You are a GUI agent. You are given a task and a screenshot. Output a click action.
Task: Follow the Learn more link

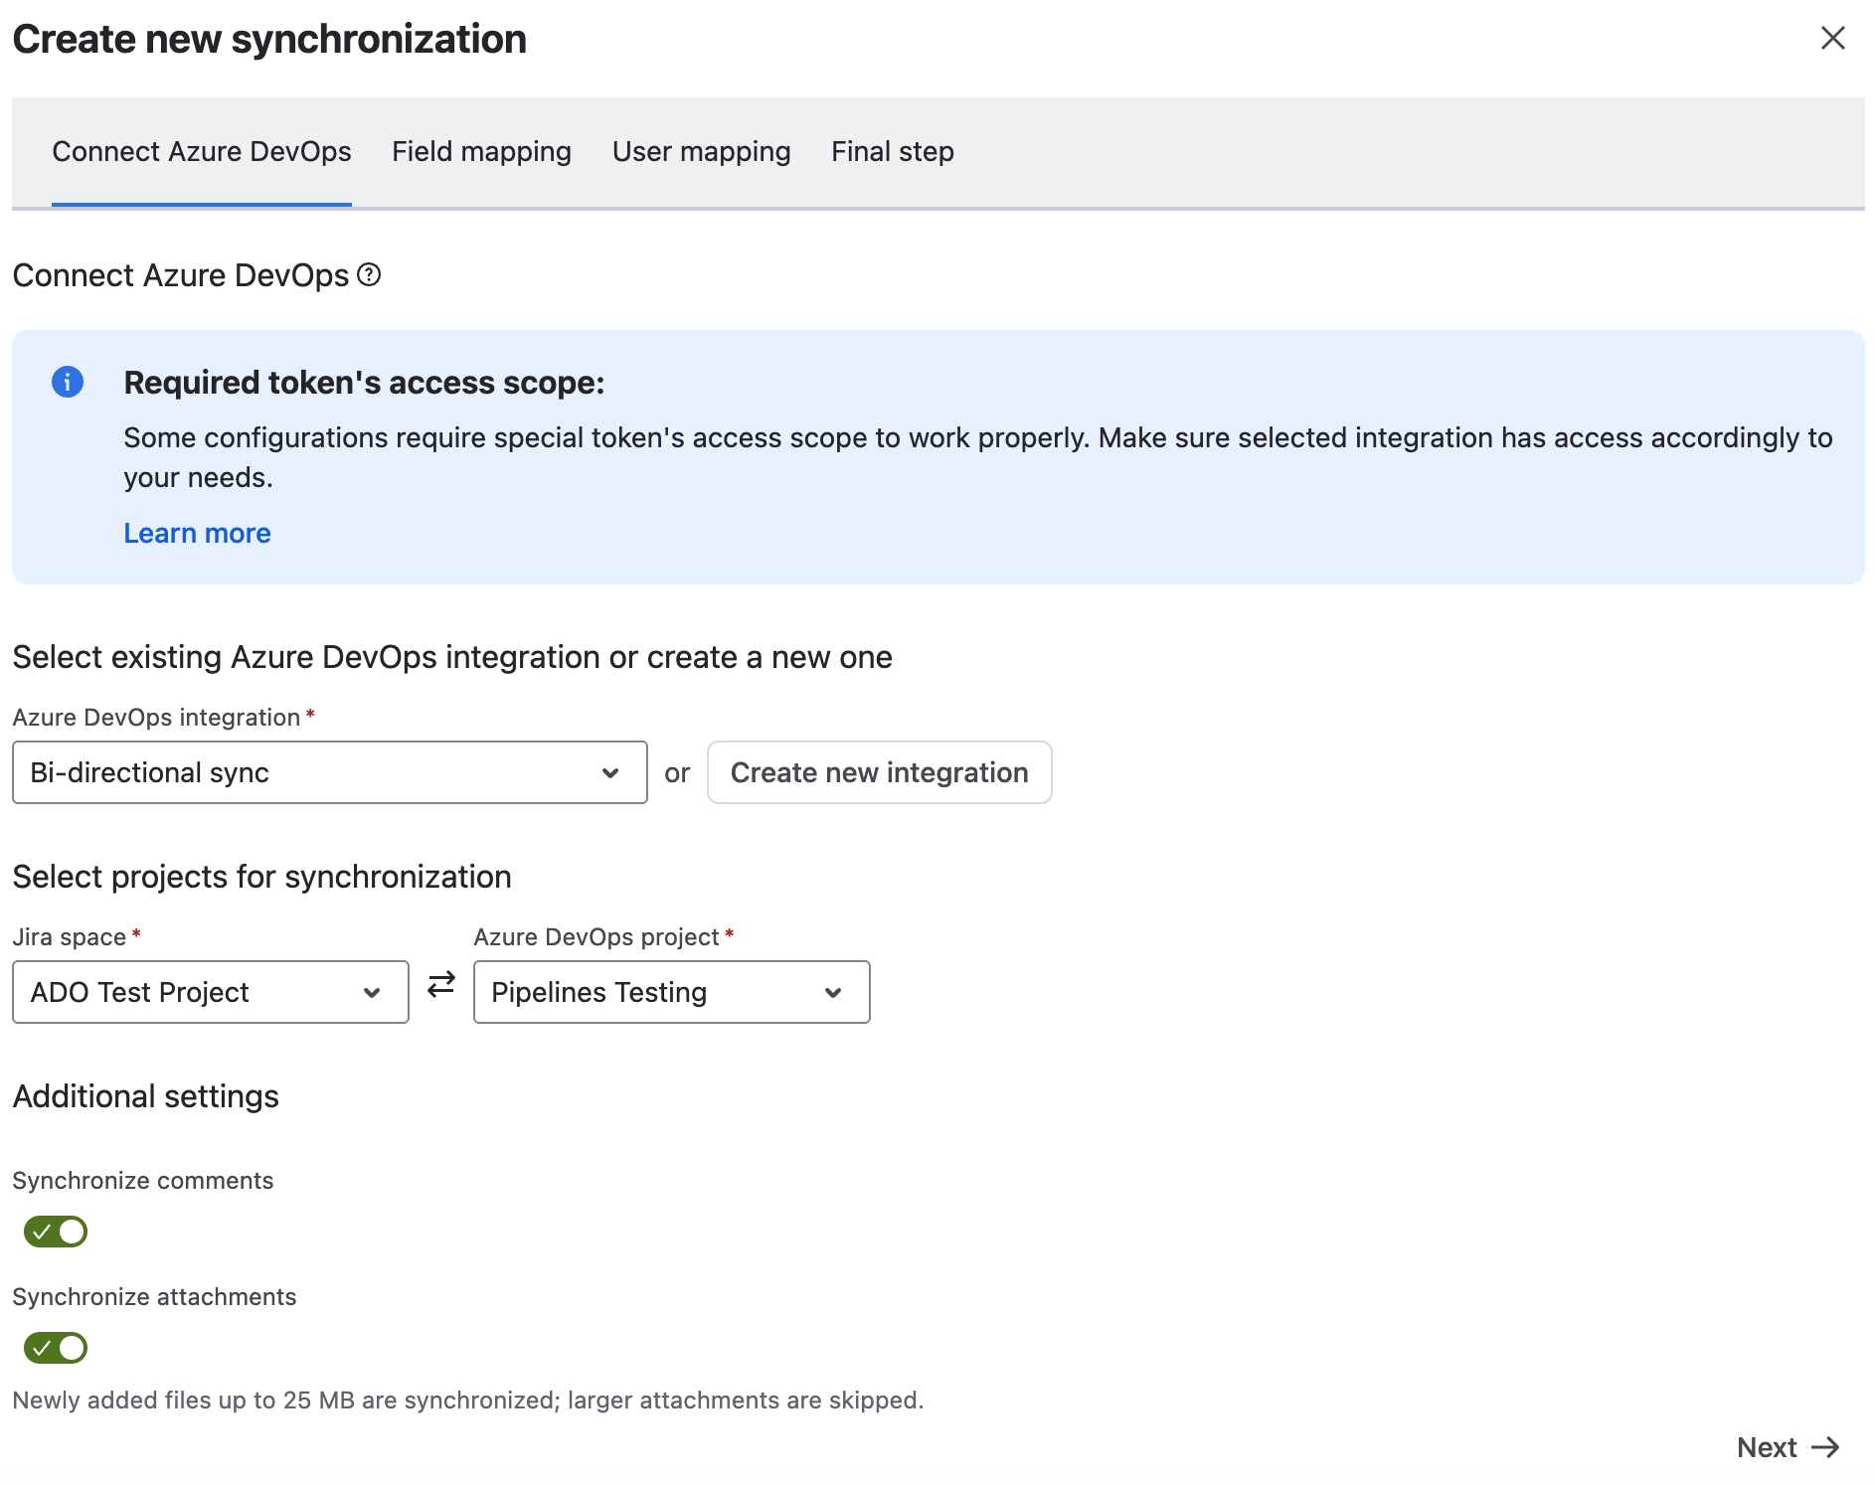[197, 533]
